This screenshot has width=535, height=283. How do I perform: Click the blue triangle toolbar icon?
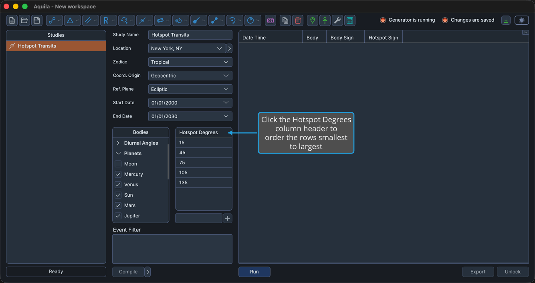point(73,20)
